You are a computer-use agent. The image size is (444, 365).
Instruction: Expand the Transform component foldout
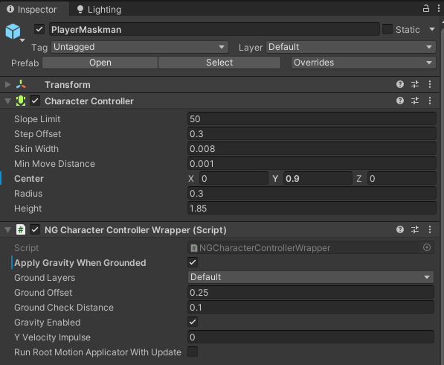(x=8, y=84)
